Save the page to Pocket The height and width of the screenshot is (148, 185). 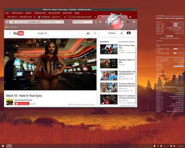pos(123,22)
